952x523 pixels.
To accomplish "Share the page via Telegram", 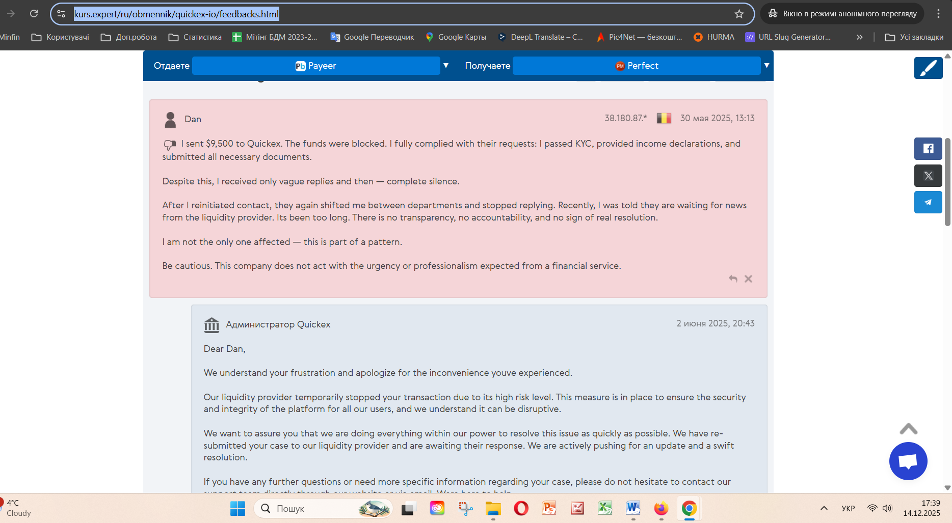I will pyautogui.click(x=928, y=202).
